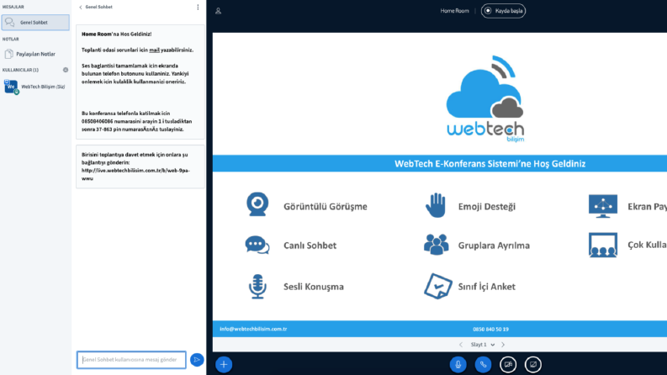Click the Sesli Konuşma microphone icon

[257, 287]
